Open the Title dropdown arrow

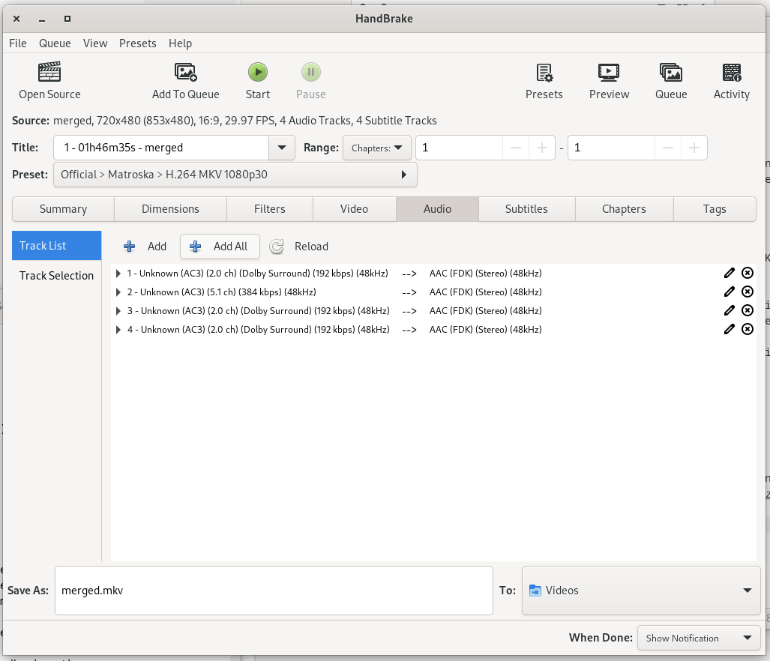point(281,148)
